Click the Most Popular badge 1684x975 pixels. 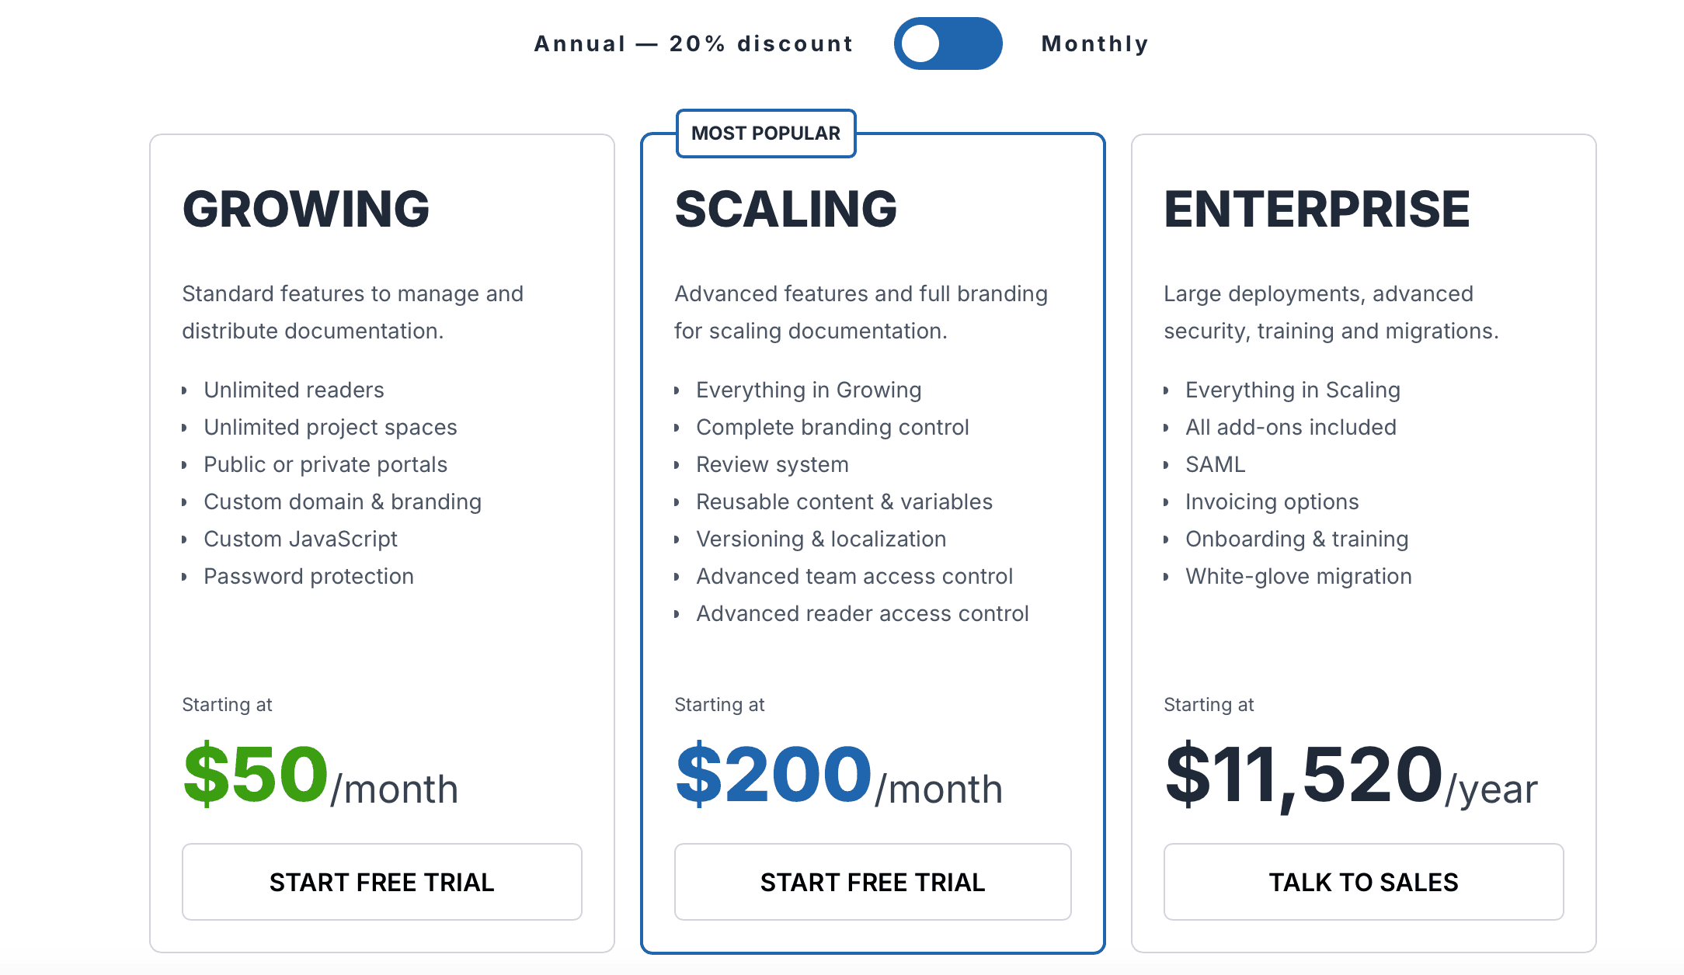tap(766, 134)
